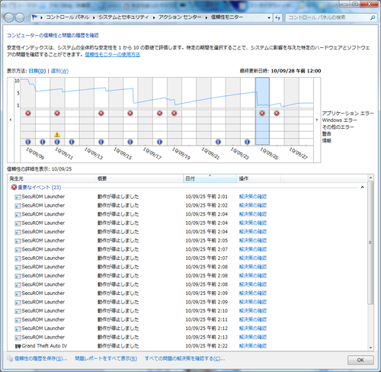This screenshot has height=372, width=381.
Task: Click the Grand Theft Auto IV entry icon
Action: [18, 346]
